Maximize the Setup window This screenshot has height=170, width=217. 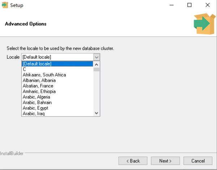coord(190,5)
